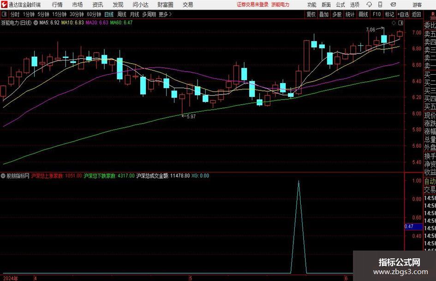Click the red 浙能电力 stock name in title bar
The height and width of the screenshot is (281, 436).
pyautogui.click(x=281, y=5)
